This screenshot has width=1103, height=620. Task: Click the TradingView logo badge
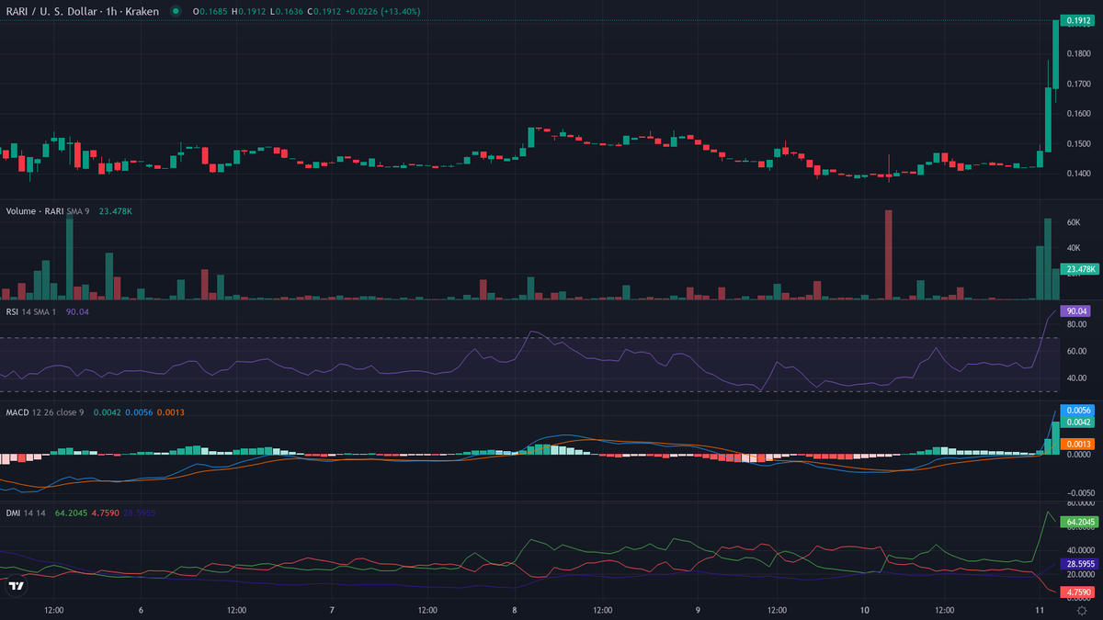click(16, 586)
